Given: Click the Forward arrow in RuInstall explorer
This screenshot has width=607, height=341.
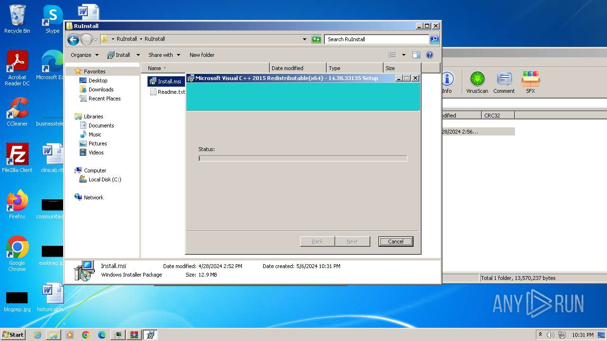Looking at the screenshot, I should [x=86, y=39].
